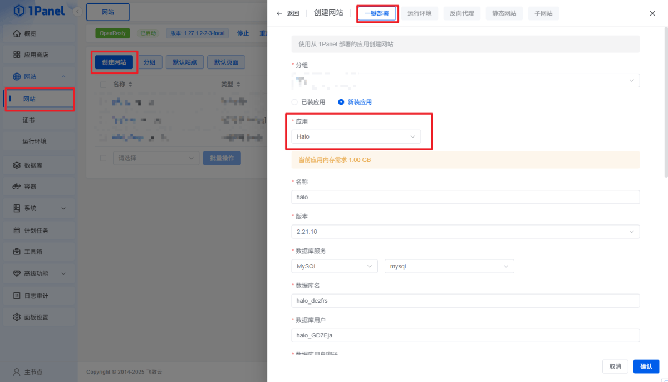Select the 新装应用 new app radio button
The image size is (668, 382).
pos(341,102)
